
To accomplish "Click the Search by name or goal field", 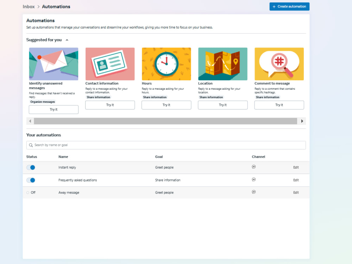I will pos(166,145).
